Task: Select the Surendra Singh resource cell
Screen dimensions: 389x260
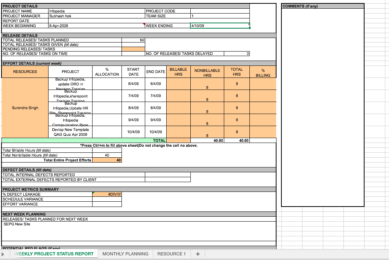Action: (x=25, y=108)
